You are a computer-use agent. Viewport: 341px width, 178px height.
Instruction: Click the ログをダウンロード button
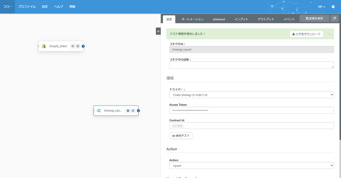coord(306,34)
